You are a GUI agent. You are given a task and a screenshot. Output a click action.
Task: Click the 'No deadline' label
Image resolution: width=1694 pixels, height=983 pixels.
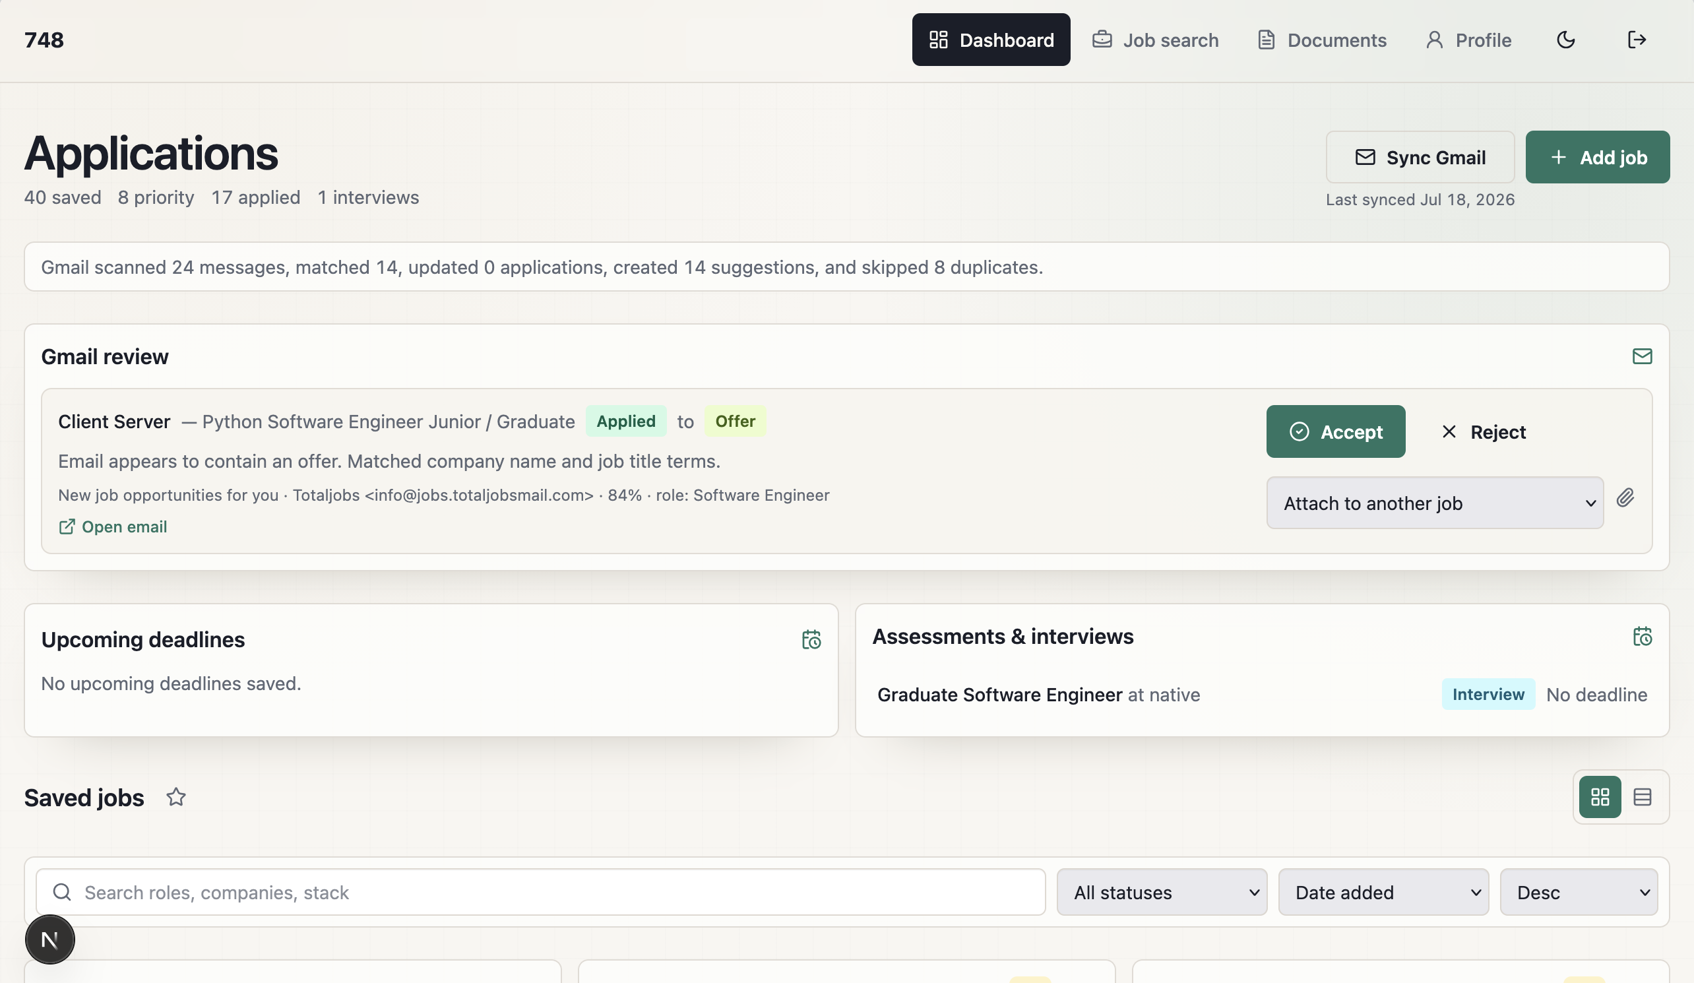(1596, 695)
